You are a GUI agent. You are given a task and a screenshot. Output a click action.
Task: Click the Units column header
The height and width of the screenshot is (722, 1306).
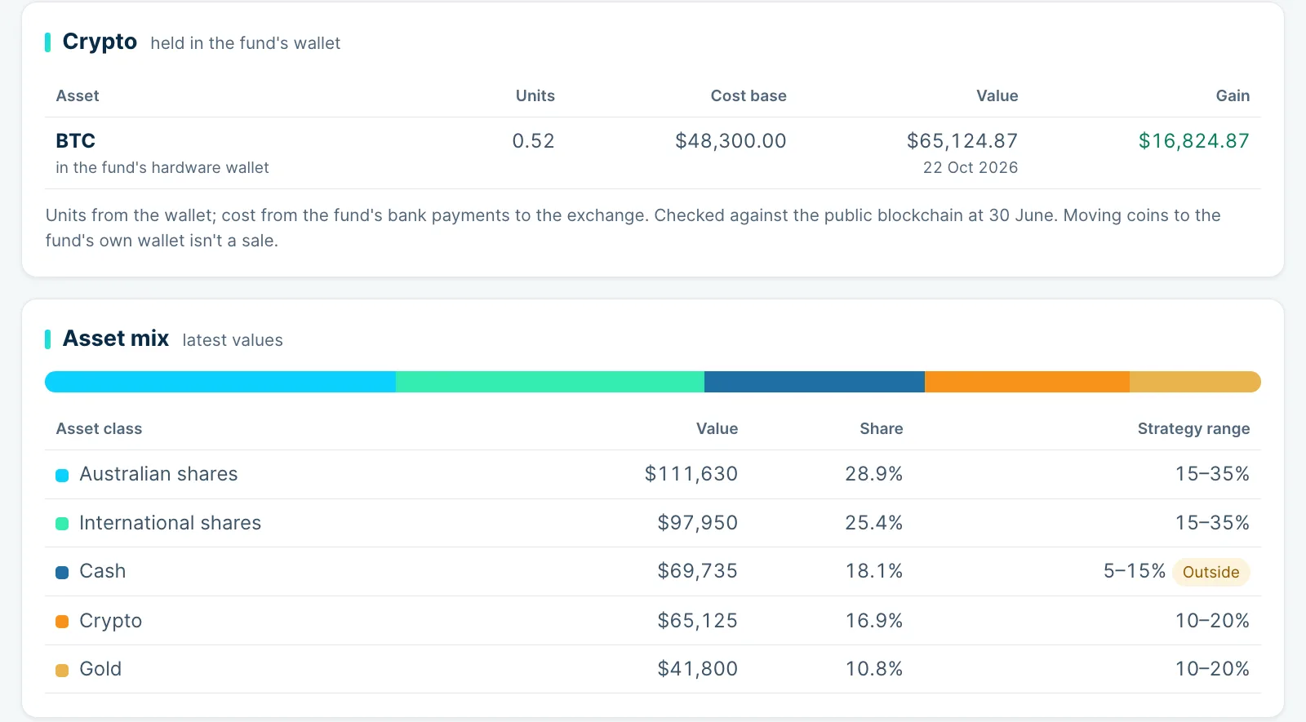tap(535, 95)
